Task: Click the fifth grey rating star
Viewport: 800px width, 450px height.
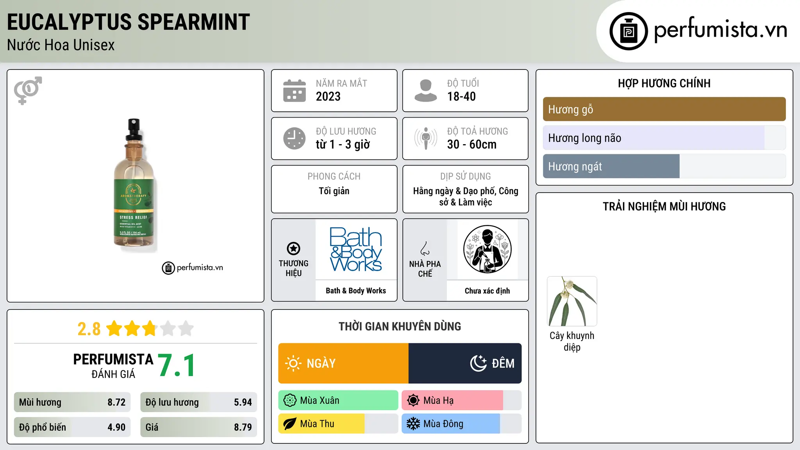Action: [x=186, y=329]
